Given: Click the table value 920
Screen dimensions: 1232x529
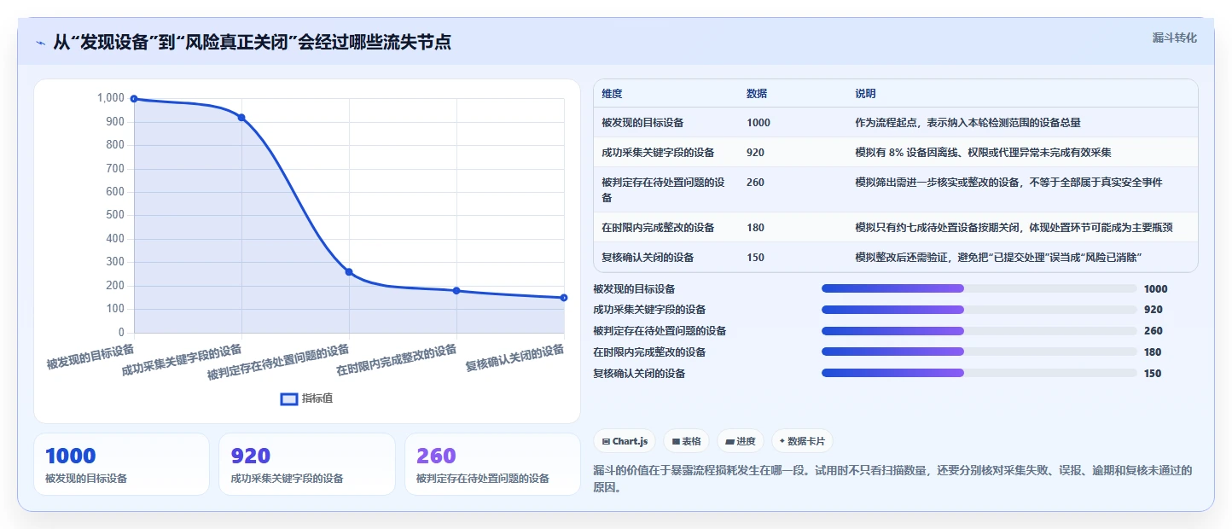Looking at the screenshot, I should (755, 153).
